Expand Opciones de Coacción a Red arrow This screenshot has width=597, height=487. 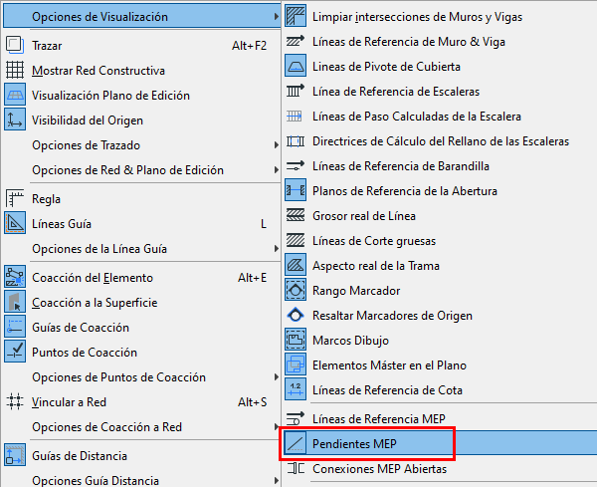(276, 427)
